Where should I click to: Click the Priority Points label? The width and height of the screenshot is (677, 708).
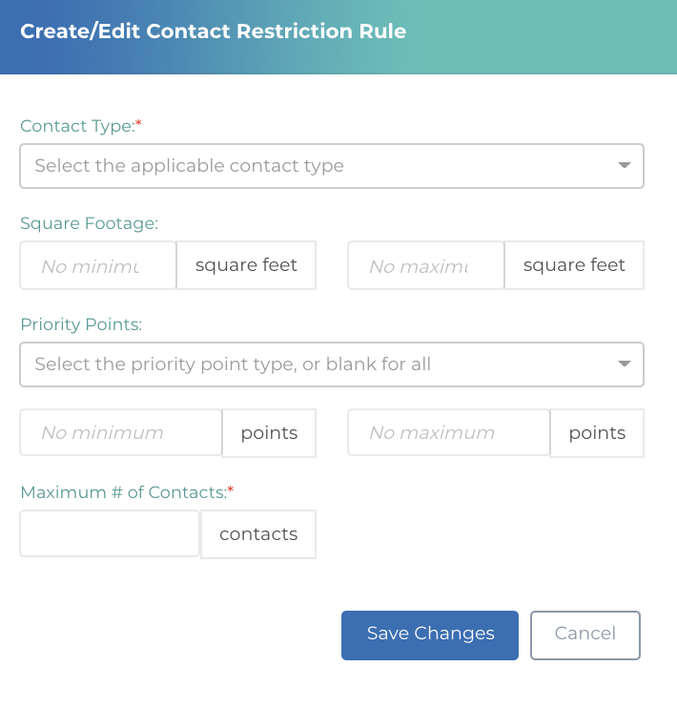81,324
